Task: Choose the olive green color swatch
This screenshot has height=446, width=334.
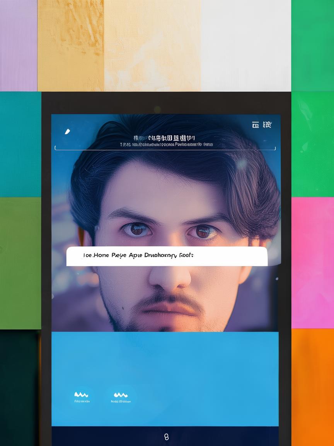Action: [20, 263]
